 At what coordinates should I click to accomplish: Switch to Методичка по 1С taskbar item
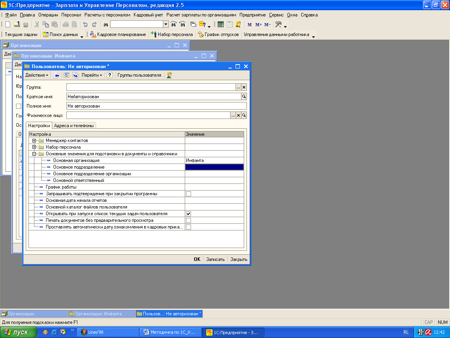[170, 332]
